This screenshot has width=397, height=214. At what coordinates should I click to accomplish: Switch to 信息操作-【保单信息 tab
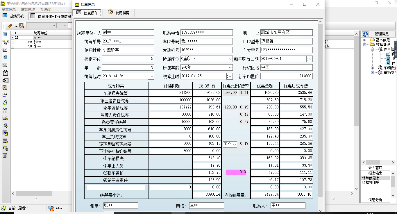point(51,16)
